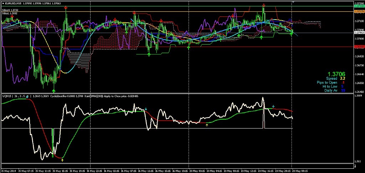The image size is (365, 173).
Task: Click the yellow 2.2 spread value
Action: [343, 79]
